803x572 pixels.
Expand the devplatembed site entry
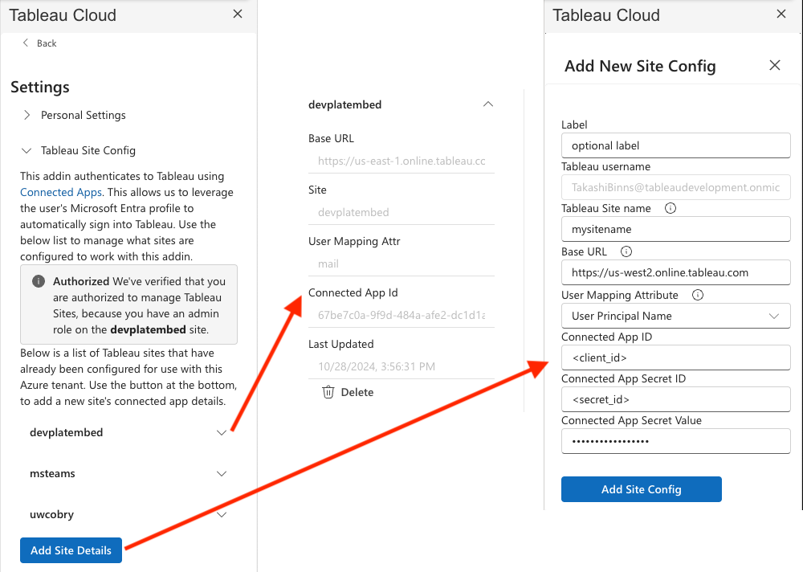click(x=222, y=432)
